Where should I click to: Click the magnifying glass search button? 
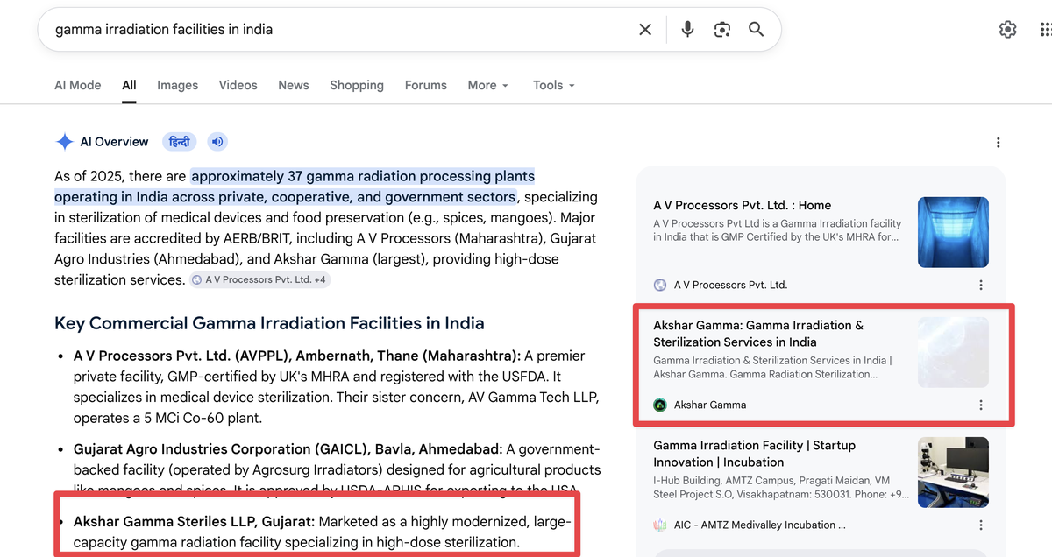[x=756, y=30]
